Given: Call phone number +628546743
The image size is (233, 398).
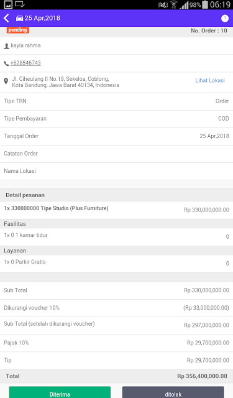Looking at the screenshot, I should pos(25,63).
